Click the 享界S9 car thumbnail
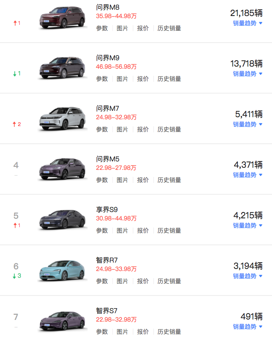 (x=62, y=220)
